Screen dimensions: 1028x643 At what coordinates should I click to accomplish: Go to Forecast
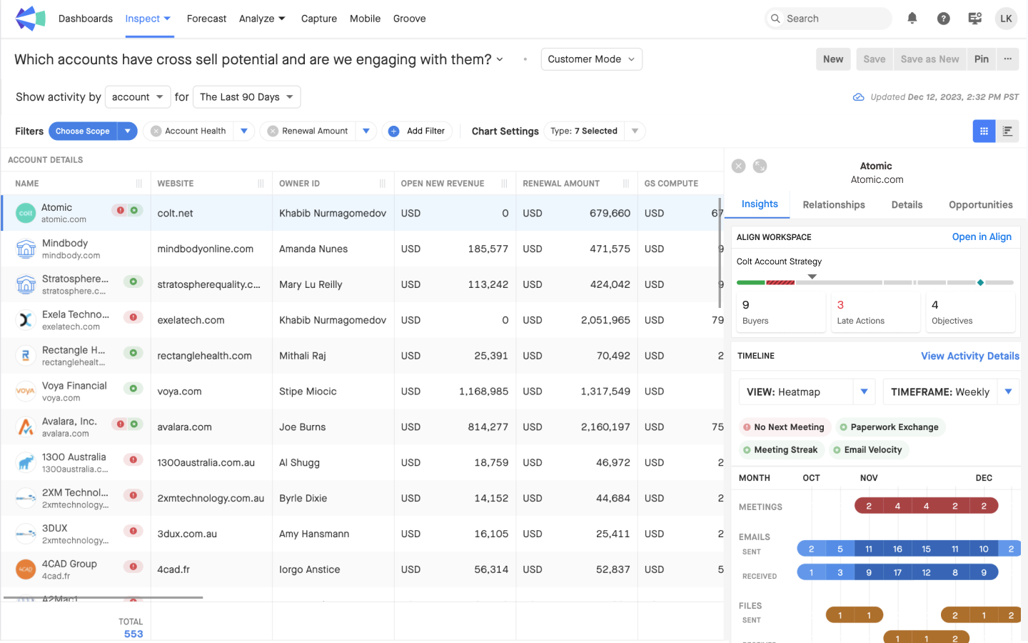click(206, 19)
